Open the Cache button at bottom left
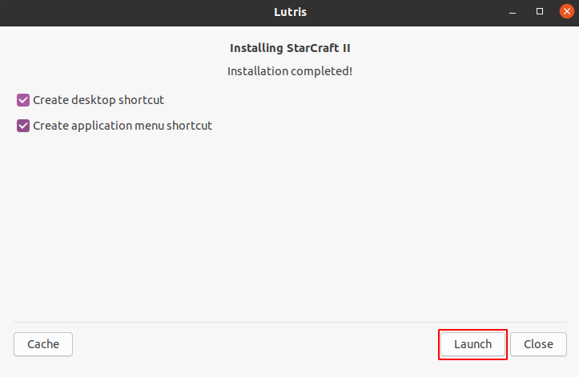 (x=43, y=344)
